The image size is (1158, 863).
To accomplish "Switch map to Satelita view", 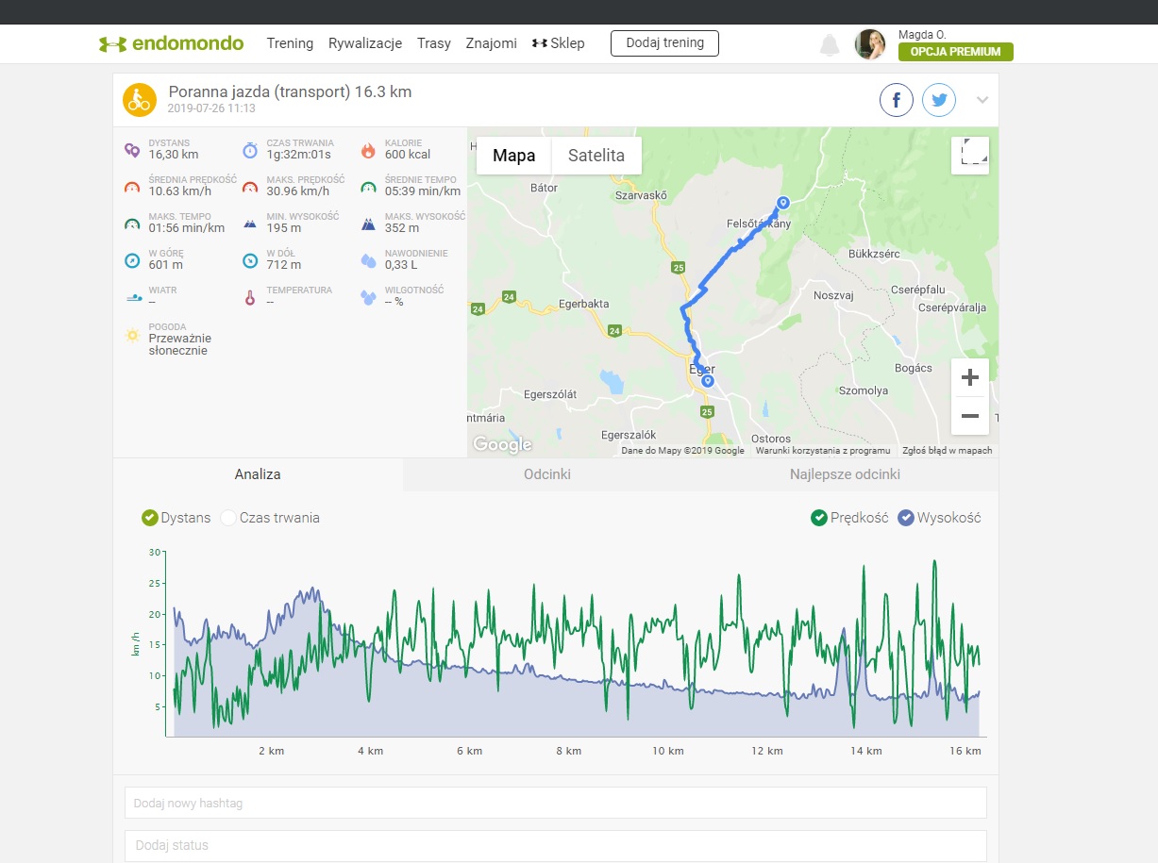I will point(596,156).
